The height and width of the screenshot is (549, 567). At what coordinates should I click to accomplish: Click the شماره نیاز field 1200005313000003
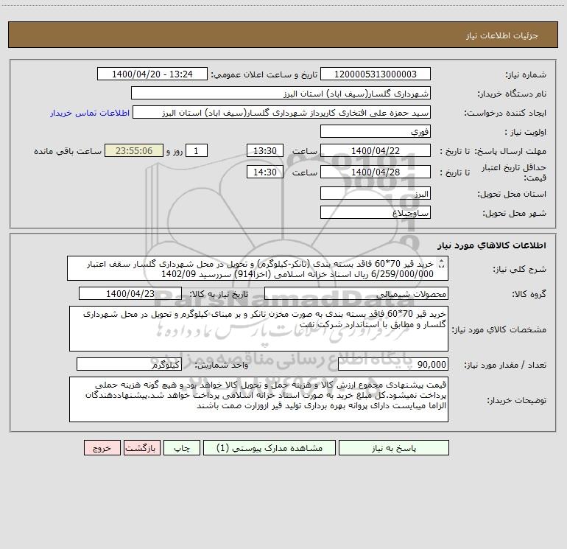pyautogui.click(x=376, y=74)
